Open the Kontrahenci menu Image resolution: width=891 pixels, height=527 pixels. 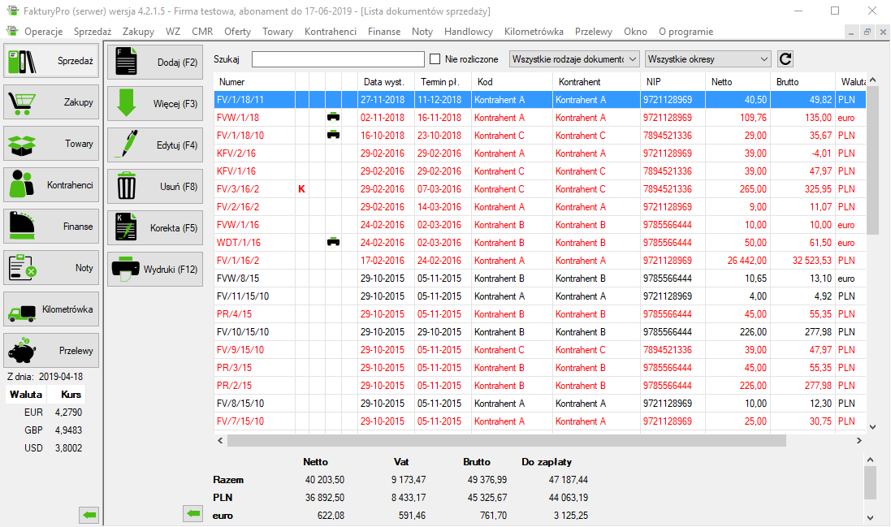[330, 32]
